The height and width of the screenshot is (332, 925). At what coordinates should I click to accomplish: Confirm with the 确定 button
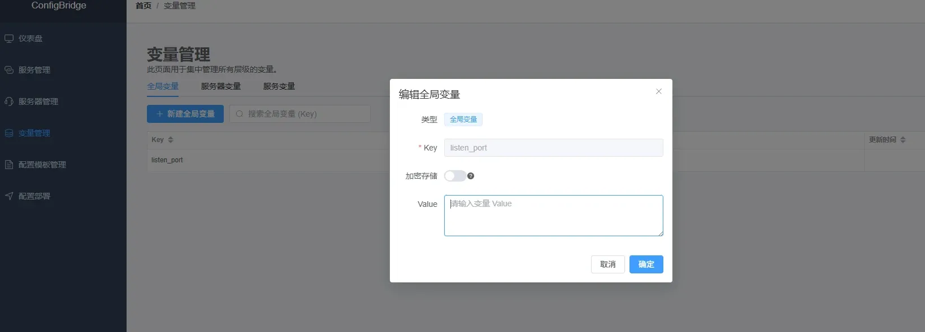pos(646,264)
